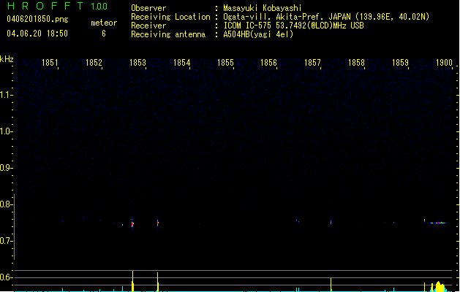Click observer name Masayuki Kobayashi
The width and height of the screenshot is (460, 292).
(x=263, y=8)
